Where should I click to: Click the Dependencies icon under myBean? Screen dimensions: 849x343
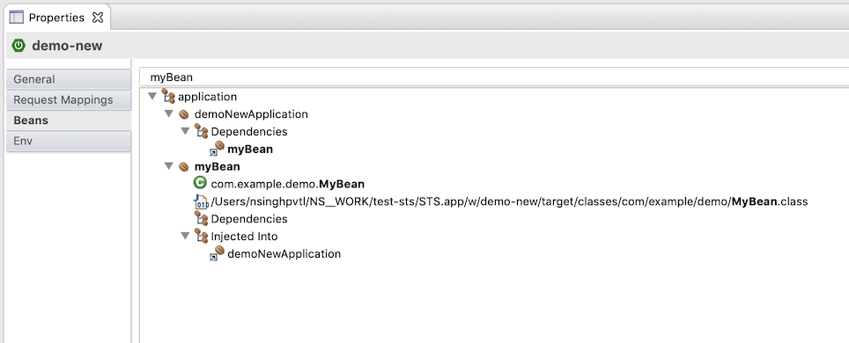click(x=202, y=219)
